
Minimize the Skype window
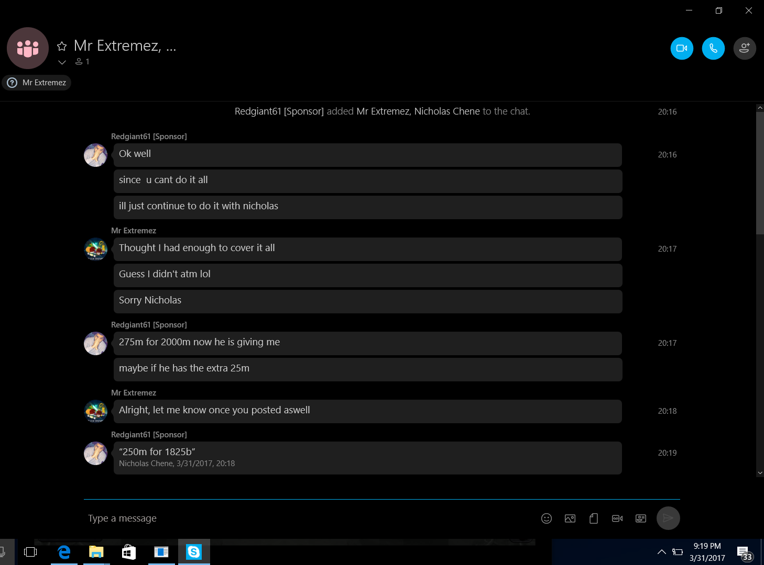point(689,10)
